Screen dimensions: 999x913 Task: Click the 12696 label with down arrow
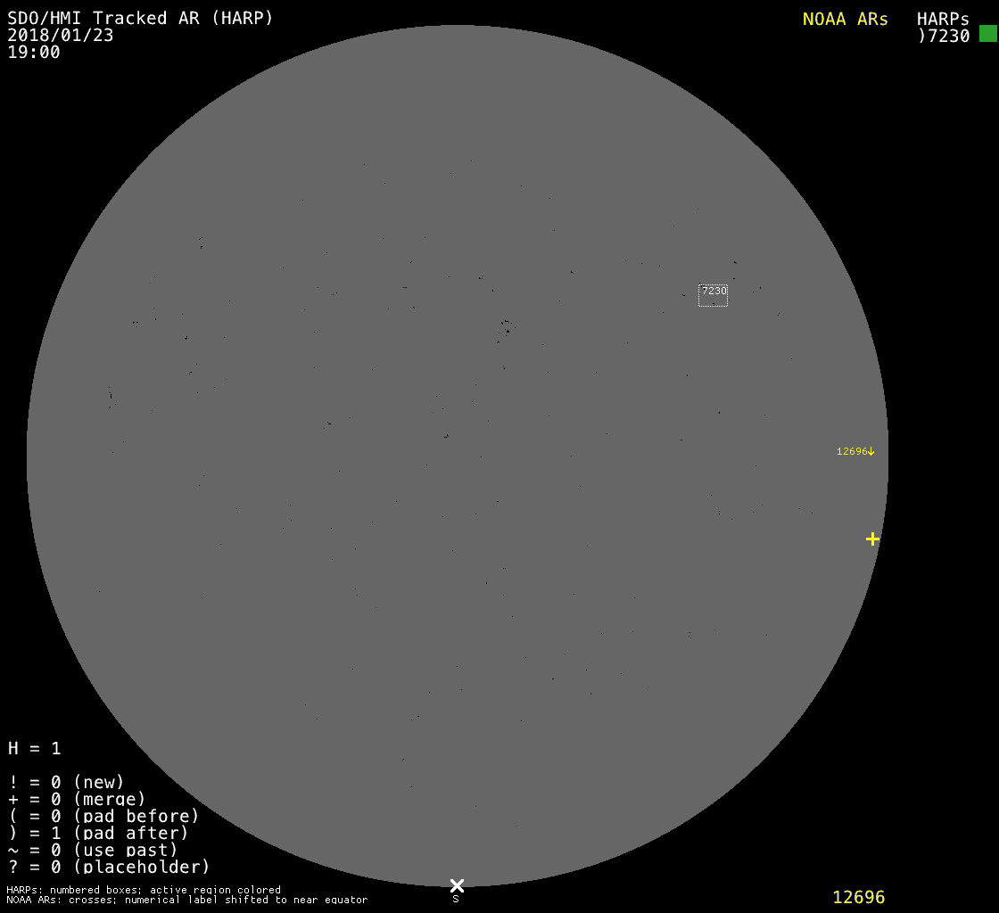click(855, 451)
